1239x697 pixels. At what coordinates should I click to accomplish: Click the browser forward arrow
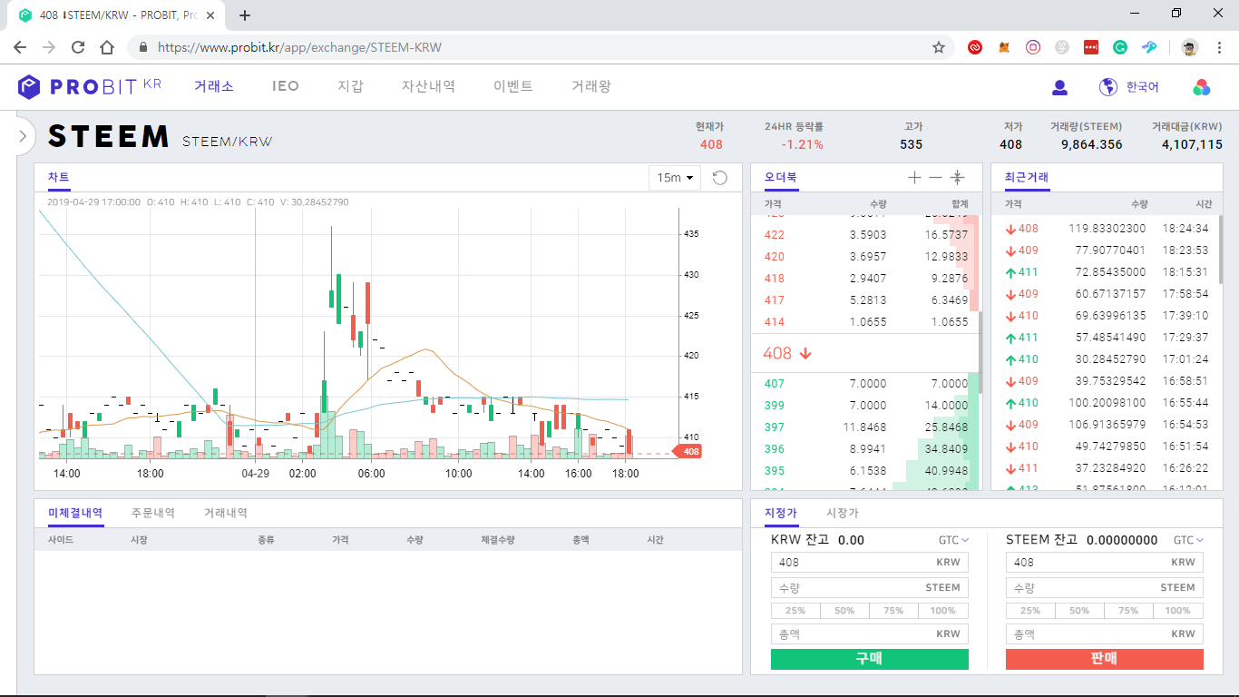click(49, 47)
